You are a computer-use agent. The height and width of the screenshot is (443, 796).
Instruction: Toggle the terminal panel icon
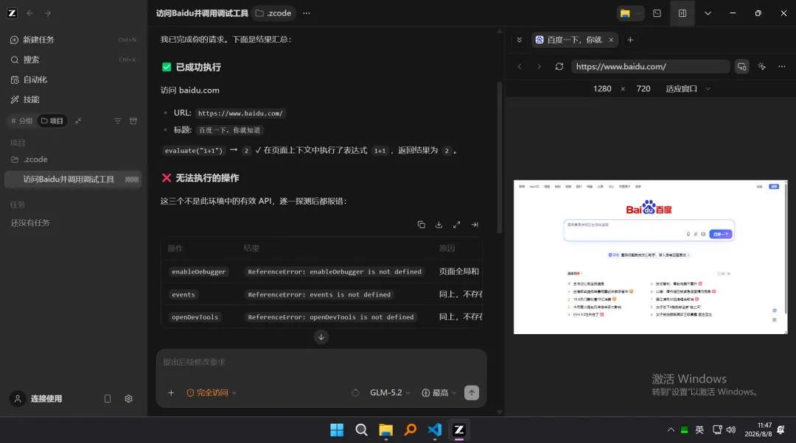tap(657, 13)
